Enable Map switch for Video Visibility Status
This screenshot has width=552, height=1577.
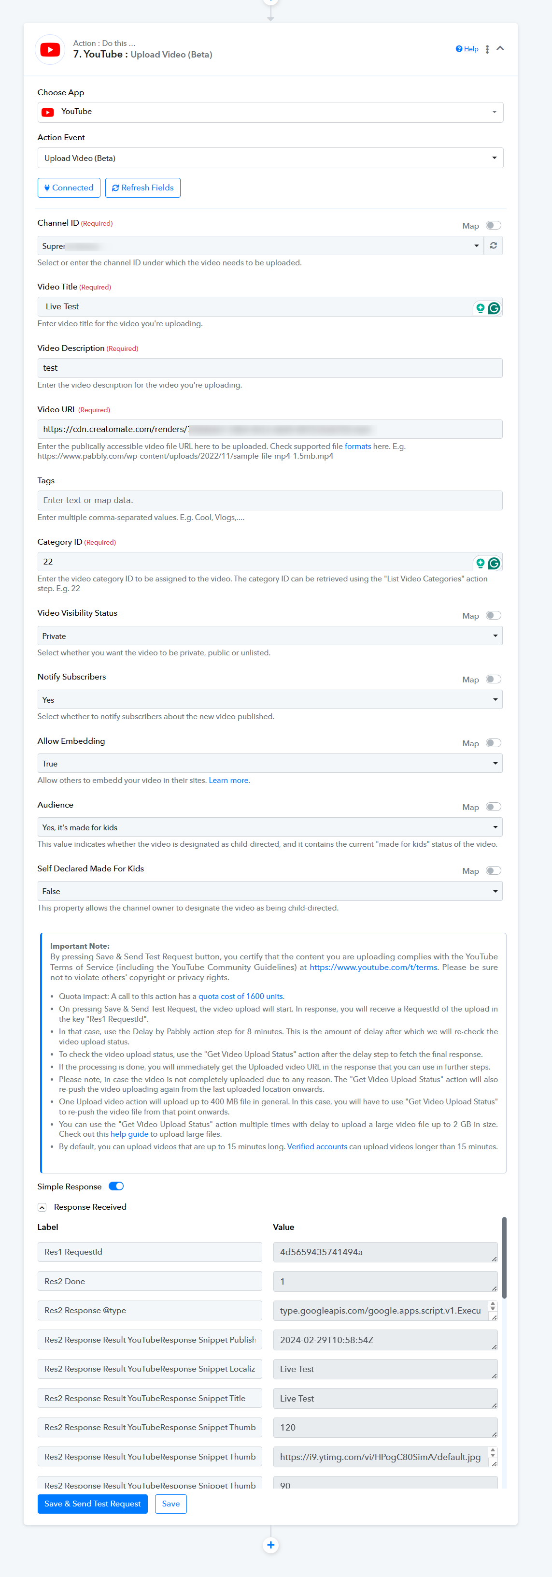[x=493, y=615]
